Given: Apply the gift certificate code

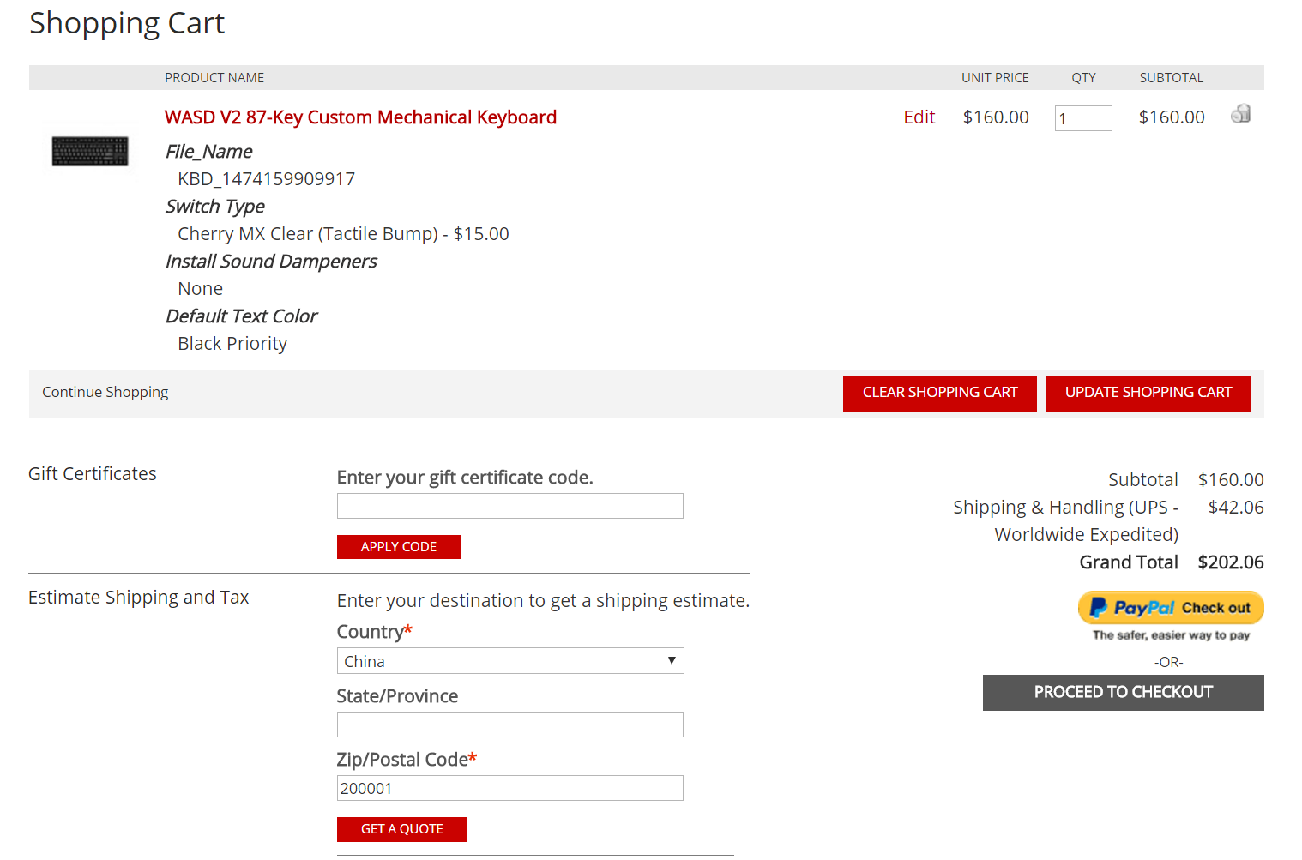Looking at the screenshot, I should click(399, 547).
